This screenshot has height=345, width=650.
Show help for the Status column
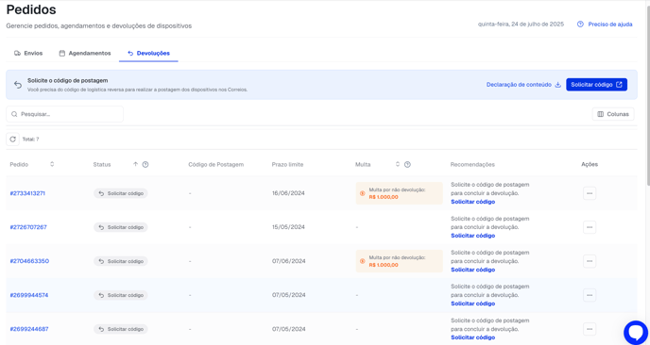coord(145,164)
